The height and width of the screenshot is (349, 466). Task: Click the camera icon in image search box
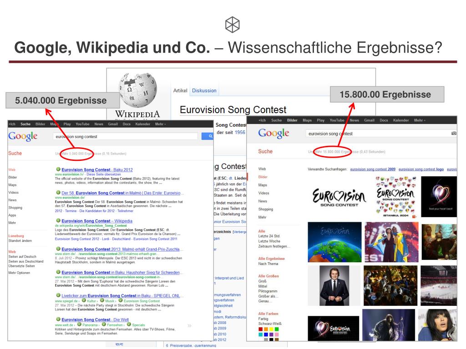pyautogui.click(x=454, y=134)
